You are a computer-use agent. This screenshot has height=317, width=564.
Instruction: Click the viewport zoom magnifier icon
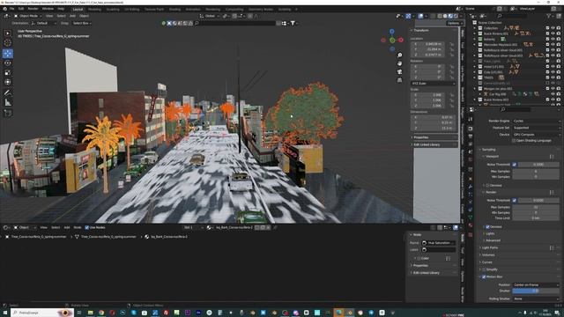click(x=399, y=55)
